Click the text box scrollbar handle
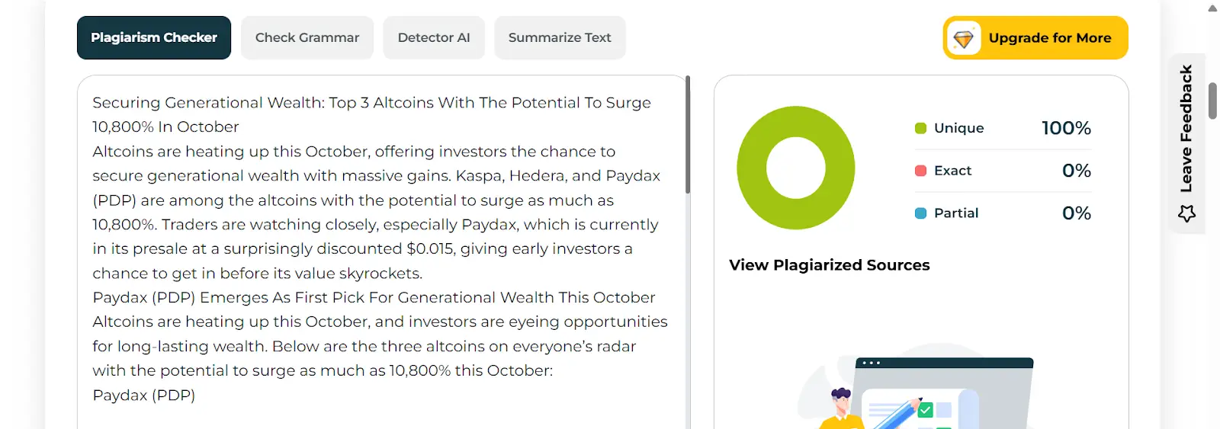This screenshot has width=1220, height=429. pyautogui.click(x=688, y=134)
